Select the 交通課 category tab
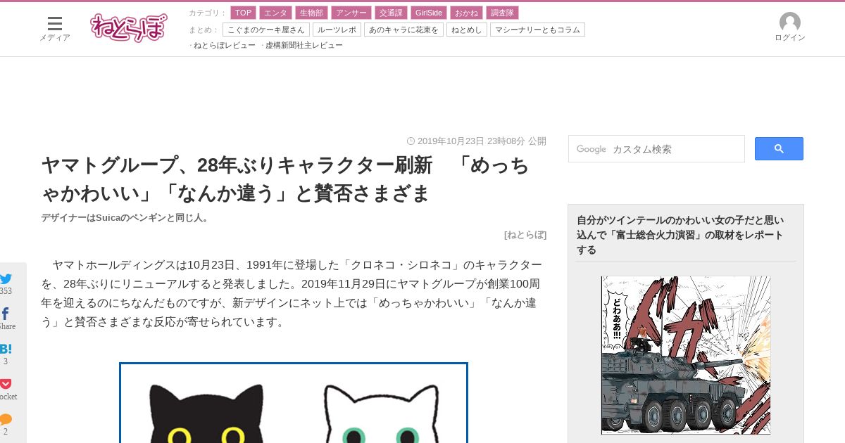The height and width of the screenshot is (443, 845). (x=391, y=13)
